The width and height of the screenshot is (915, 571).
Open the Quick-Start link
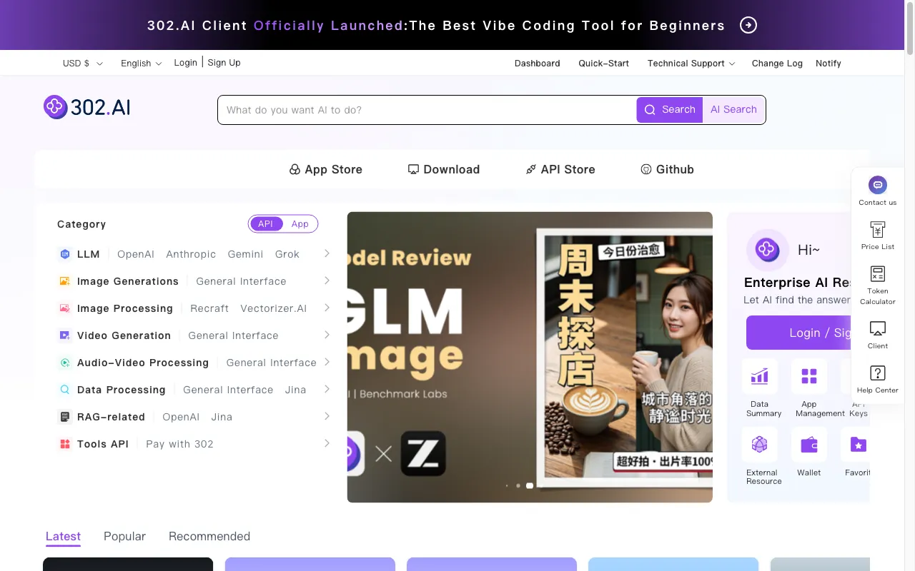(x=603, y=64)
